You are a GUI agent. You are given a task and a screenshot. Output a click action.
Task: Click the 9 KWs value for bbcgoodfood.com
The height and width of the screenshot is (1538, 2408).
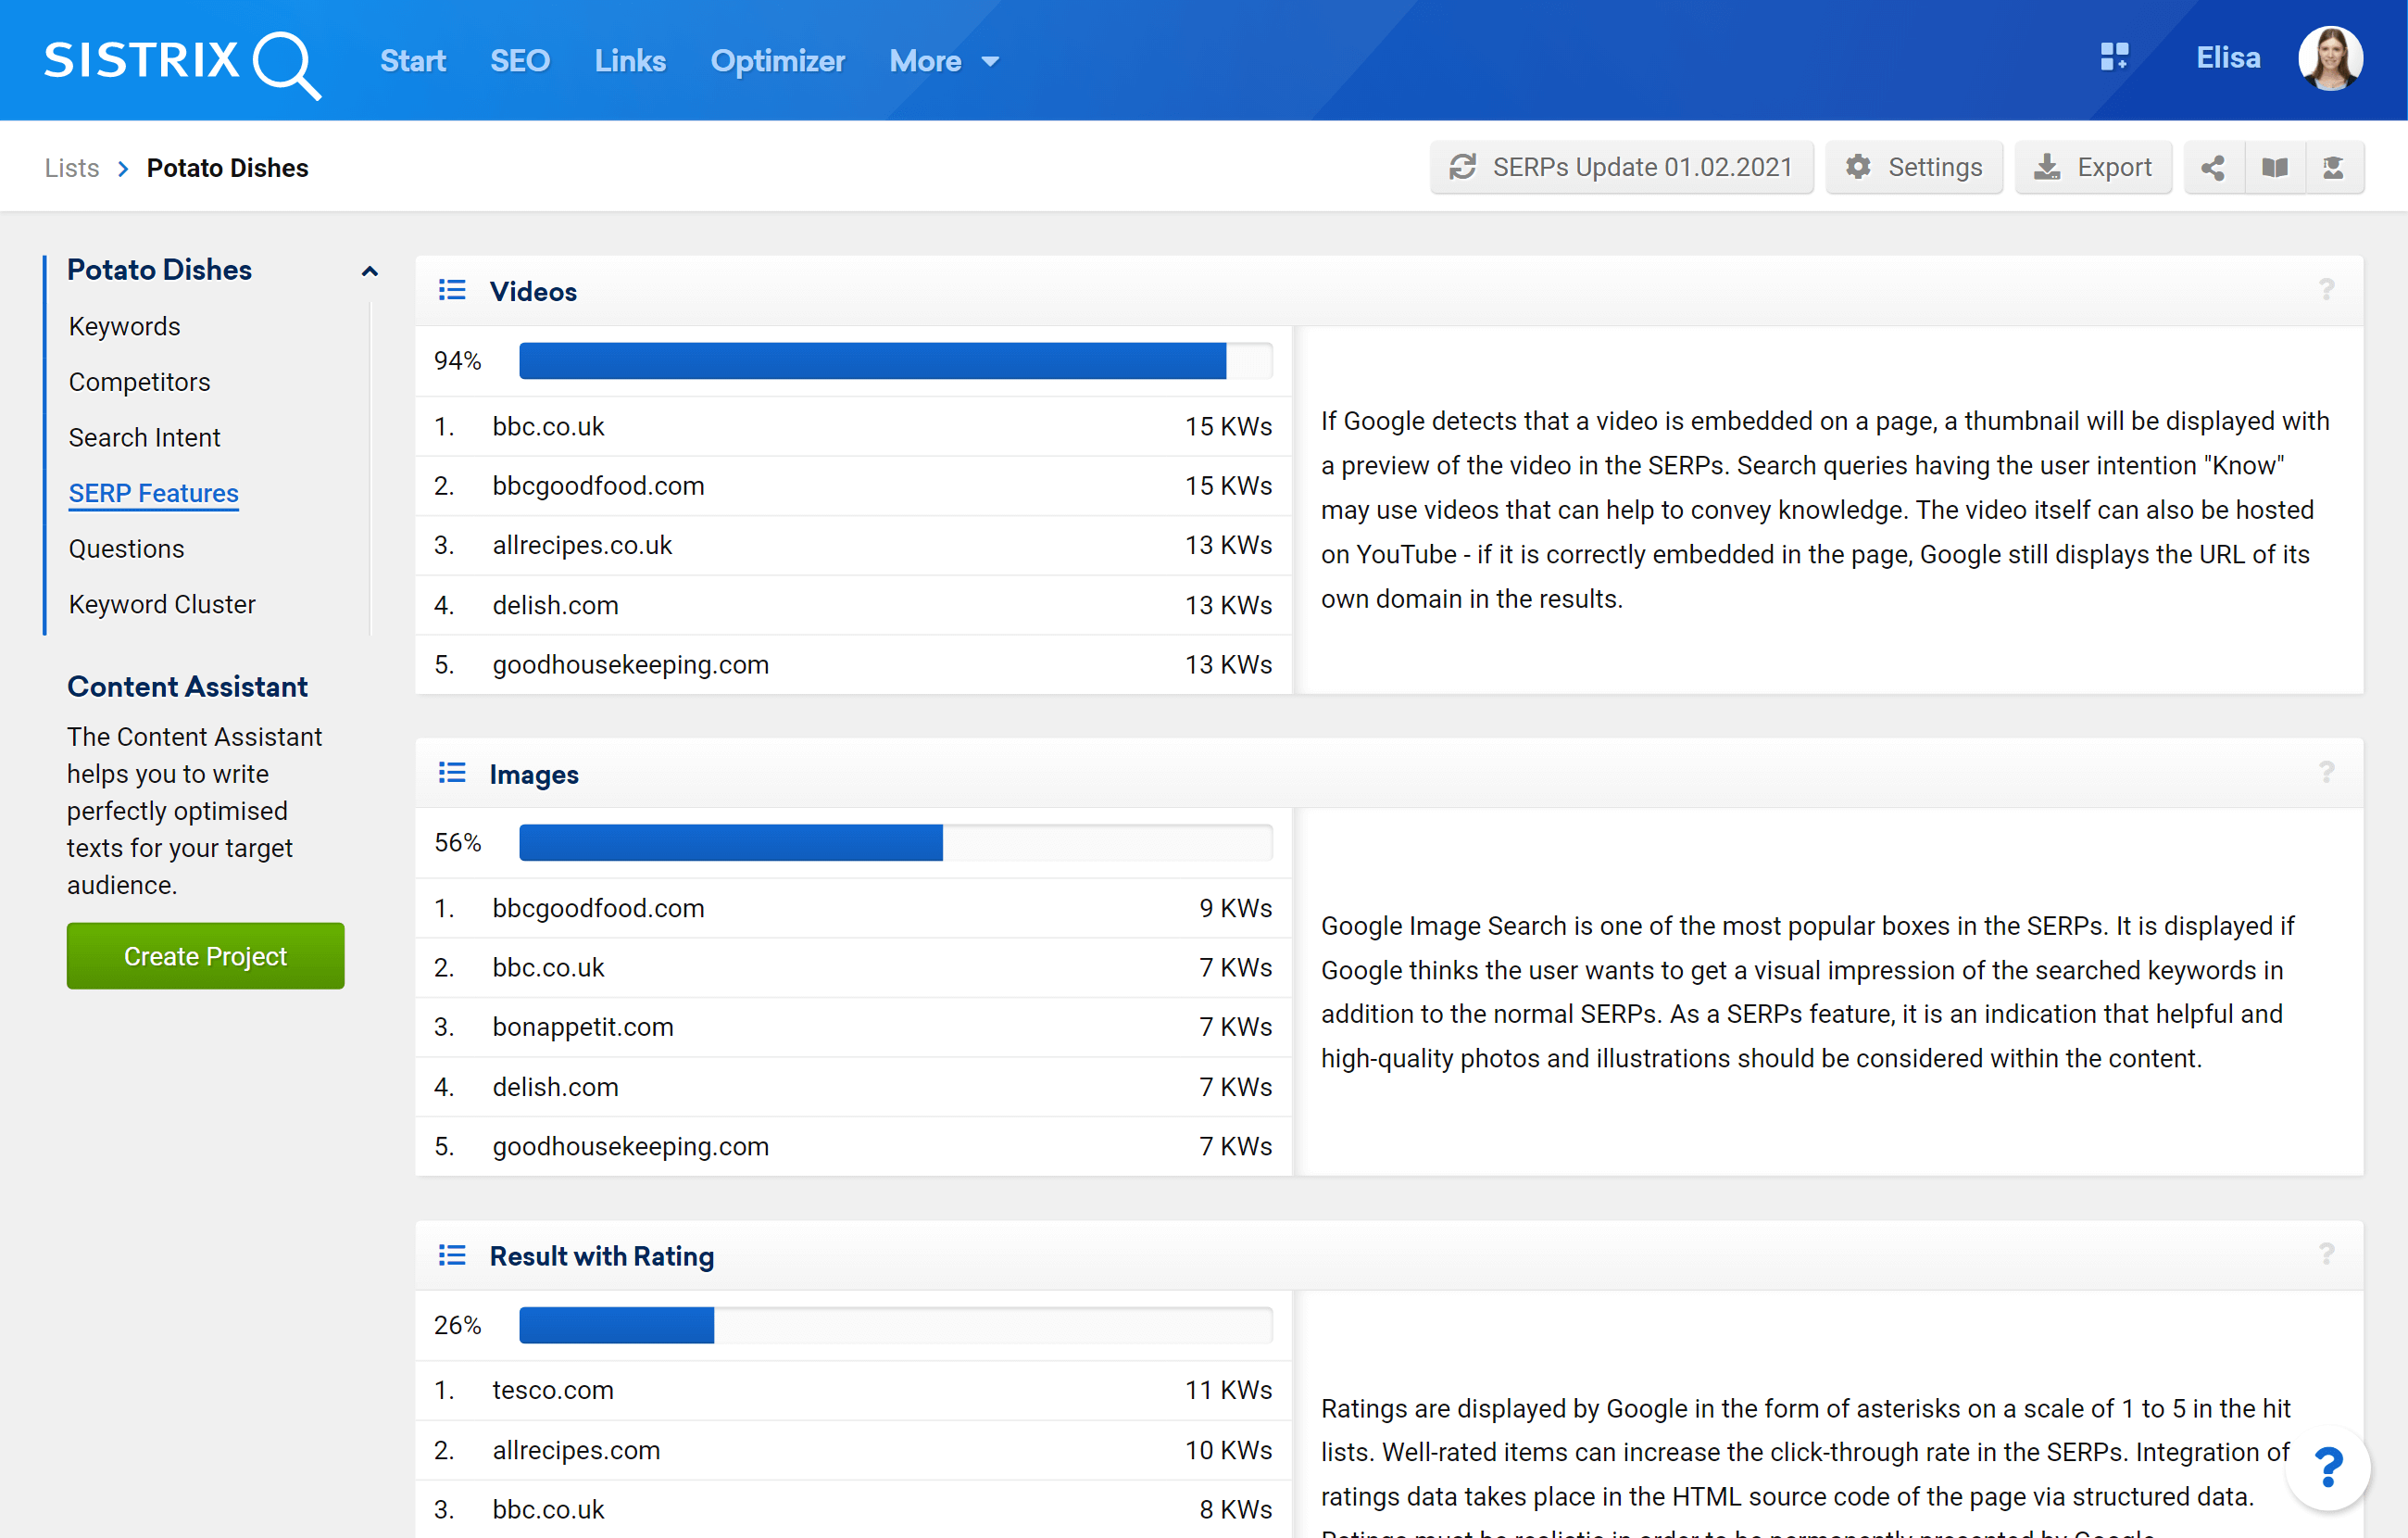click(x=1236, y=908)
